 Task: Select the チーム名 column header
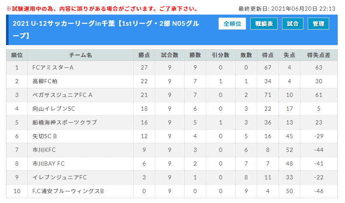pyautogui.click(x=81, y=55)
